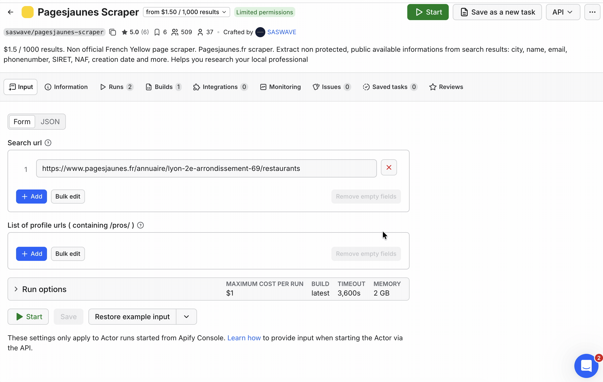Click the green Start button in header
This screenshot has height=382, width=603.
[x=428, y=12]
